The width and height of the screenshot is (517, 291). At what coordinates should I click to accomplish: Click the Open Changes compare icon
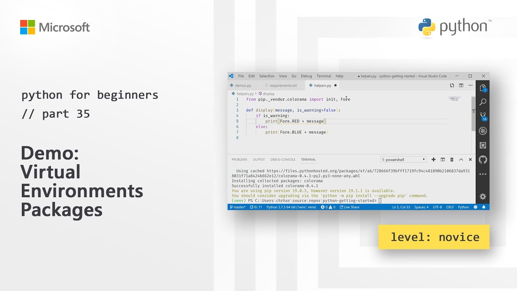tap(452, 86)
